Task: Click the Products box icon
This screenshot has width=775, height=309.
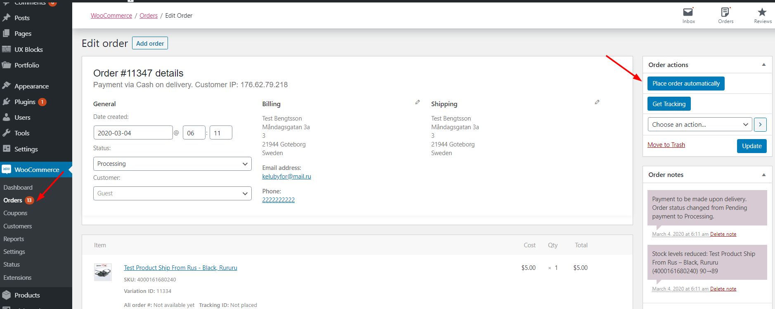Action: [x=6, y=295]
